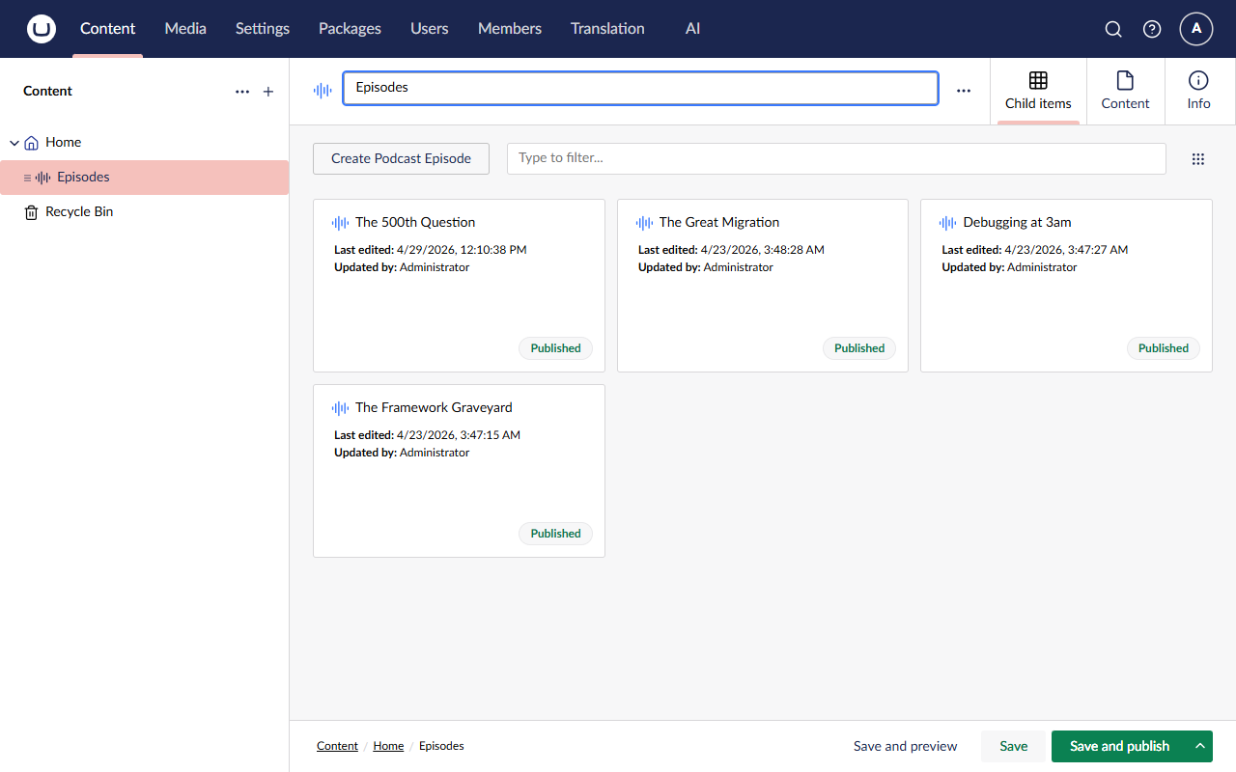Expand Save and publish options arrow

point(1200,746)
